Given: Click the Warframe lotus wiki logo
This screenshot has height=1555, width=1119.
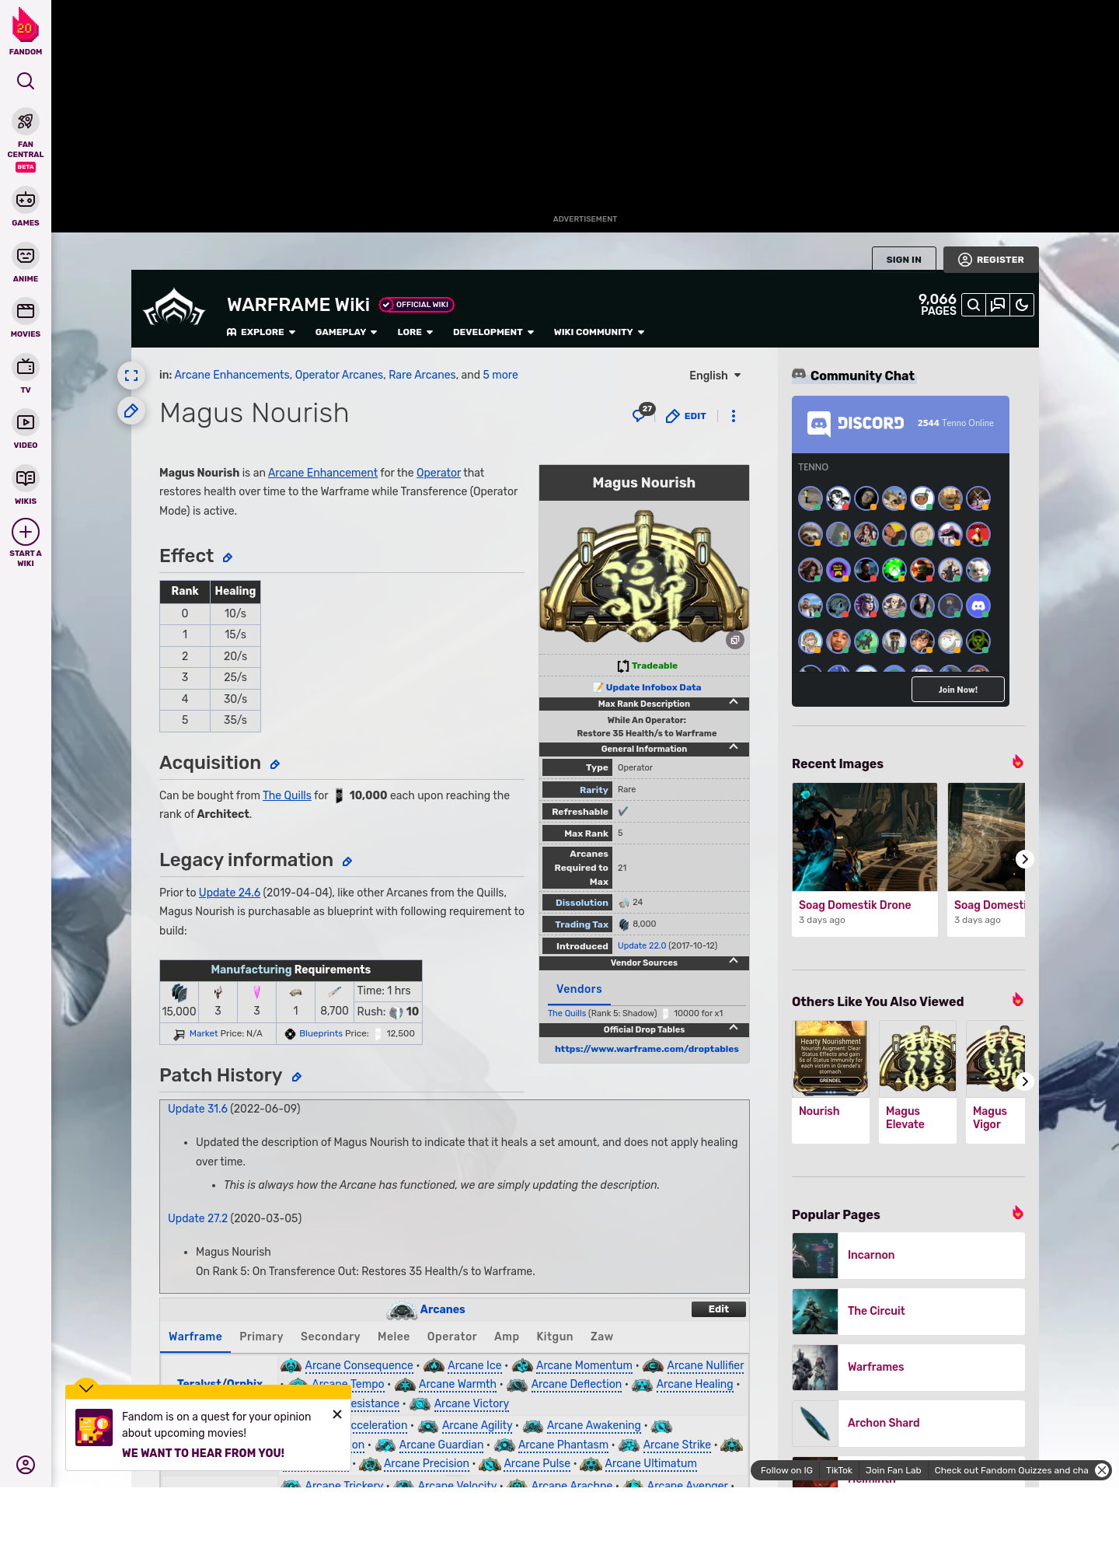Looking at the screenshot, I should pyautogui.click(x=174, y=309).
